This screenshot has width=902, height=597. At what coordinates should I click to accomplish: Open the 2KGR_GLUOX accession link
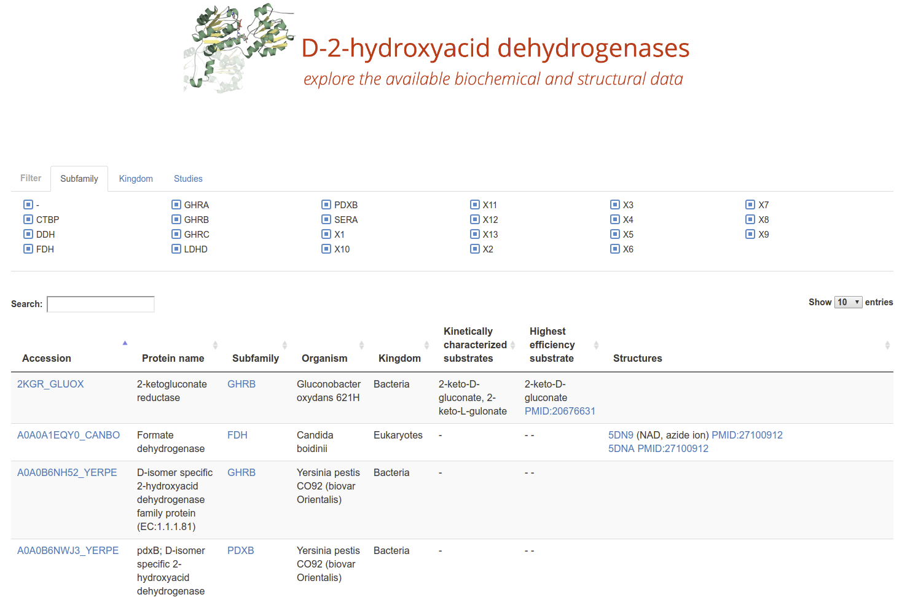coord(50,384)
